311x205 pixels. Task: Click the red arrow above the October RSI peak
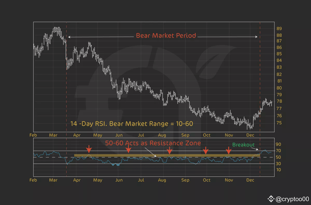(x=206, y=150)
